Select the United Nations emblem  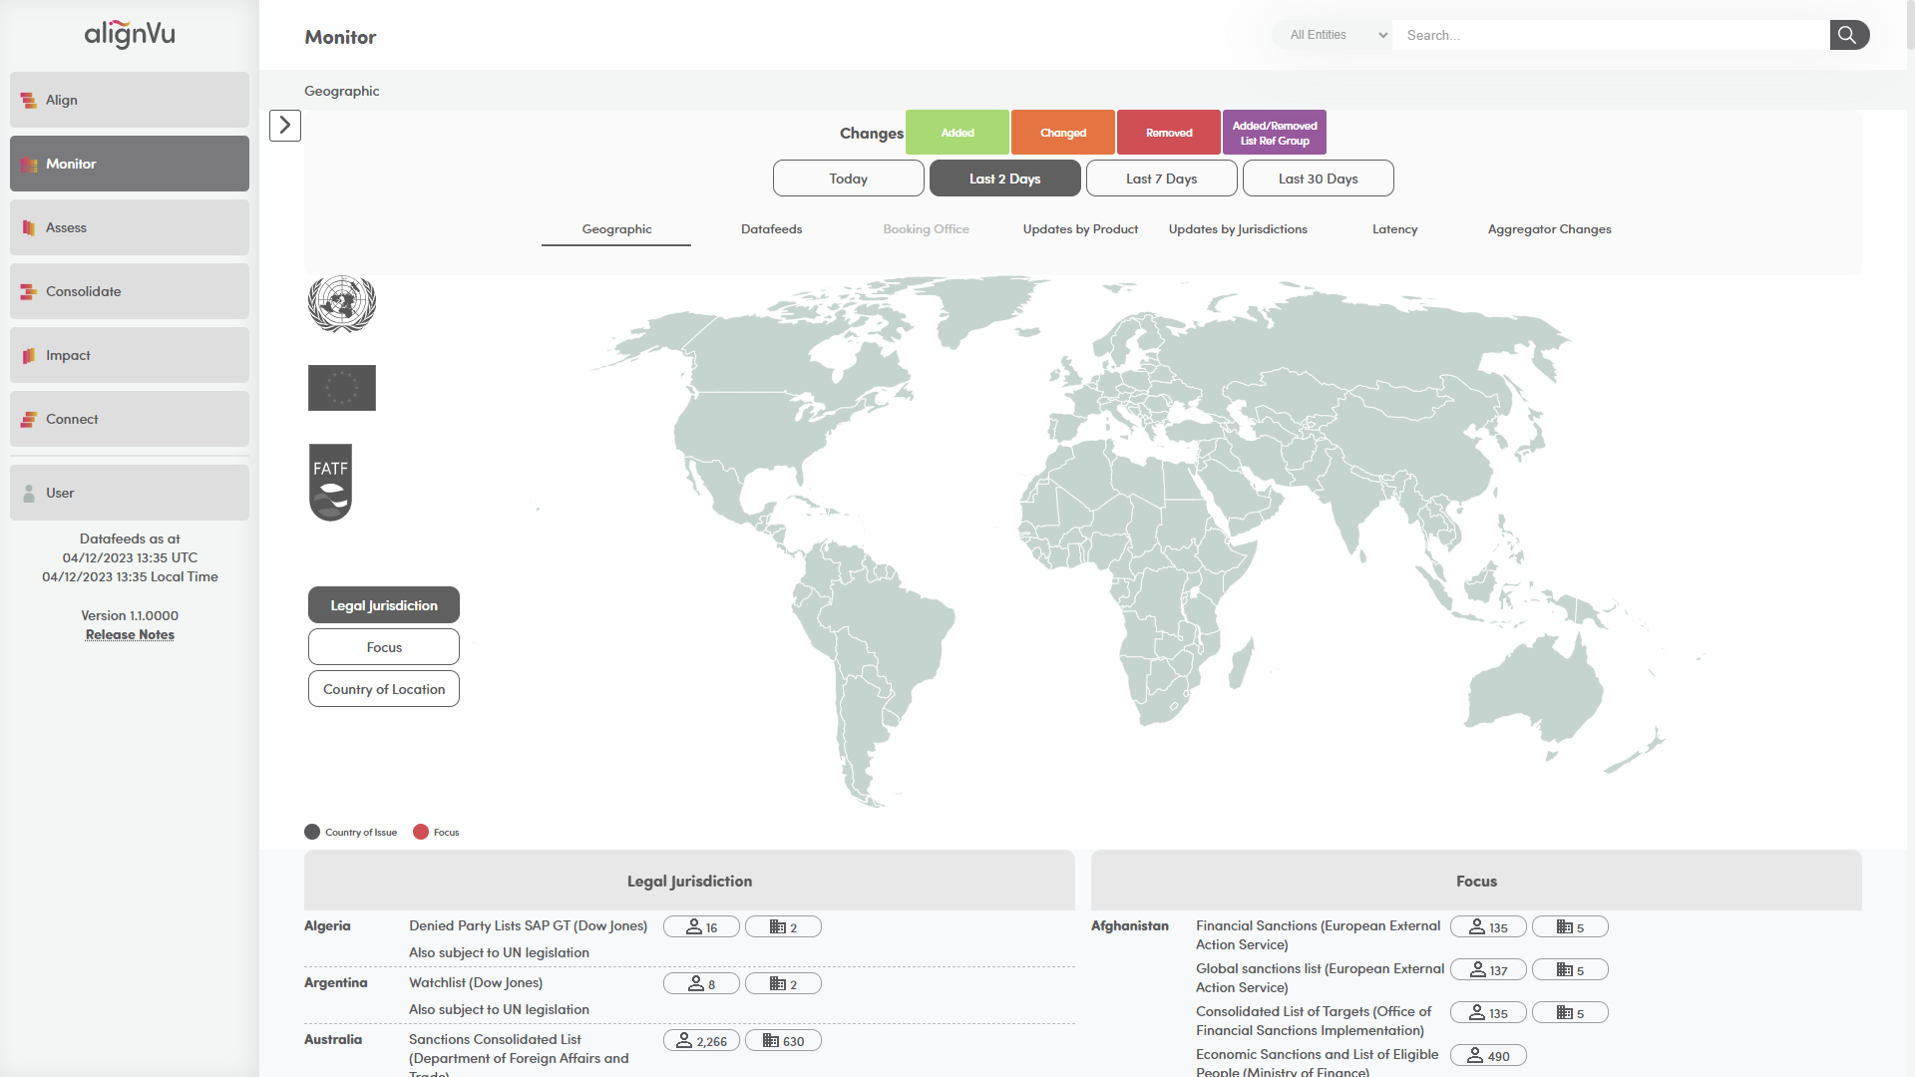pyautogui.click(x=342, y=304)
